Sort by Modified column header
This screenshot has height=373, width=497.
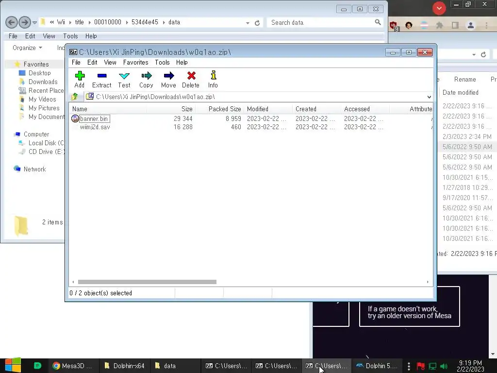[268, 109]
